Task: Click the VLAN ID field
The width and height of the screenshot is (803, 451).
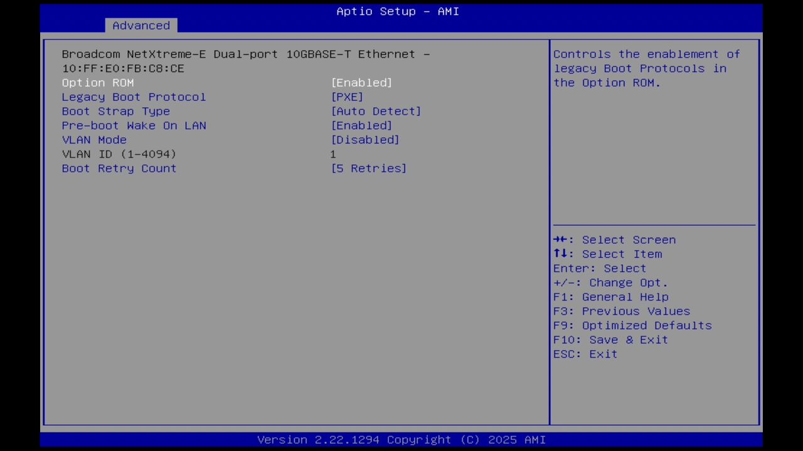Action: click(x=119, y=154)
